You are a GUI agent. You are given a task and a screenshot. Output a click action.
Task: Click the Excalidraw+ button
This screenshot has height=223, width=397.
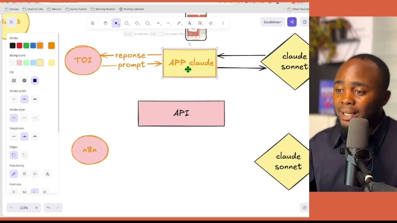pyautogui.click(x=273, y=22)
